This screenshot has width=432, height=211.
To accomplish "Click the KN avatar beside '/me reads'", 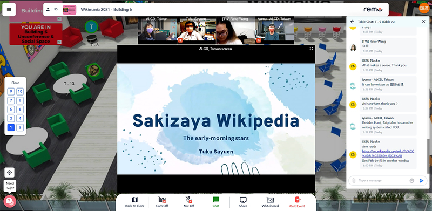I will click(x=353, y=155).
